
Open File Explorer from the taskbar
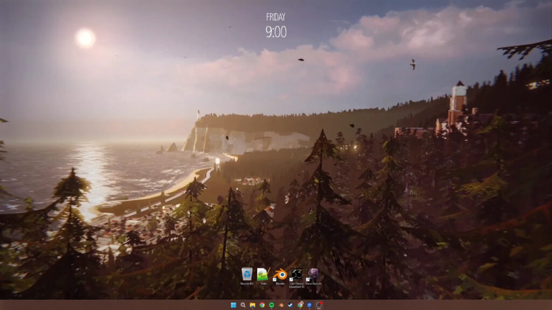(x=252, y=305)
